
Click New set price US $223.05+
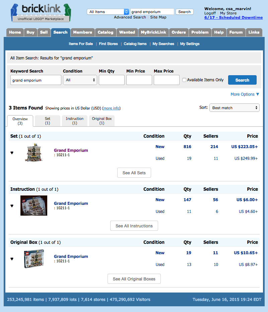(x=245, y=147)
